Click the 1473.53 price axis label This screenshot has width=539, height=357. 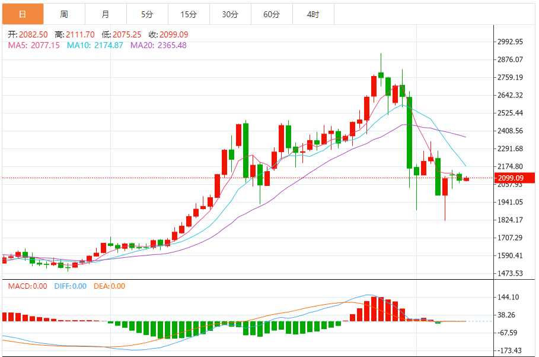[x=510, y=273]
